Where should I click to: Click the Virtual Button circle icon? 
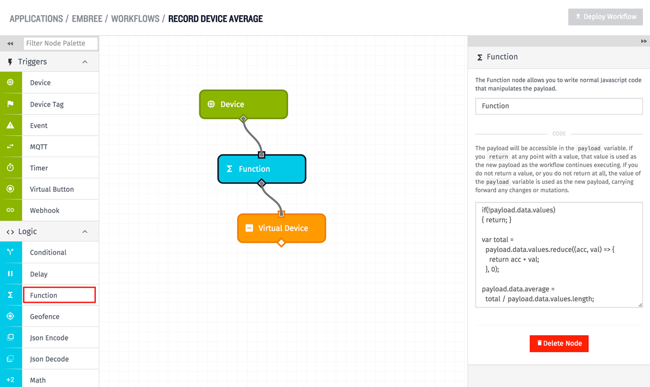pos(10,189)
